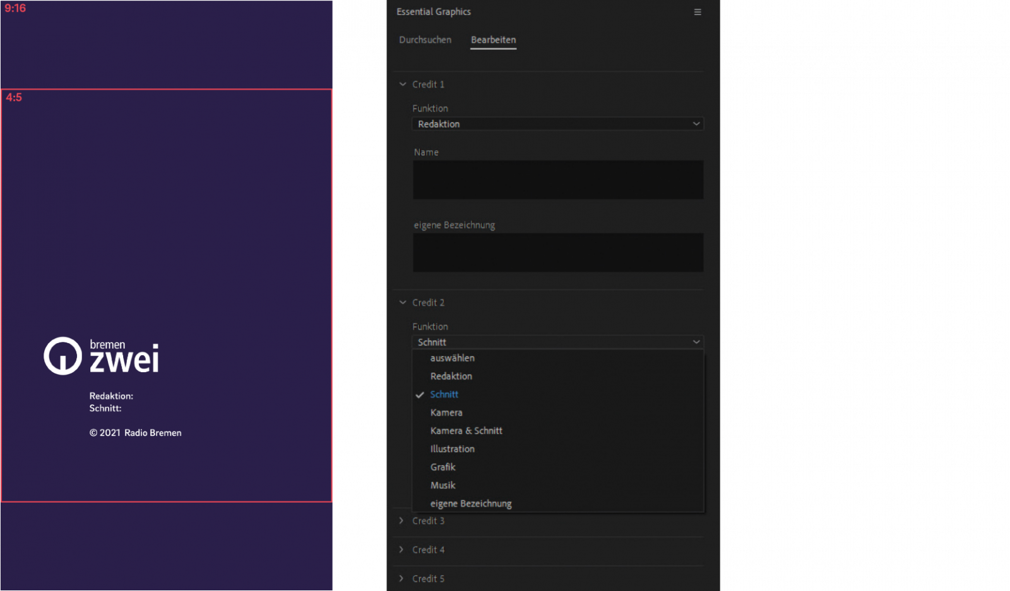Viewport: 1010px width, 591px height.
Task: Collapse the Credit 1 section
Action: (x=403, y=85)
